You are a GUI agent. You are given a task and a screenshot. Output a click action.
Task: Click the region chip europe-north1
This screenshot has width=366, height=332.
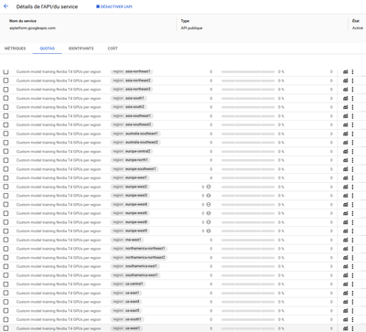[x=131, y=160]
